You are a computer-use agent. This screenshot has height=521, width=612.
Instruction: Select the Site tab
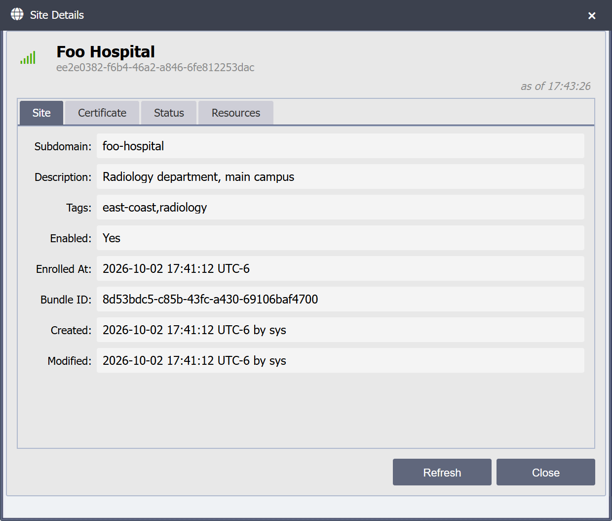(x=41, y=113)
